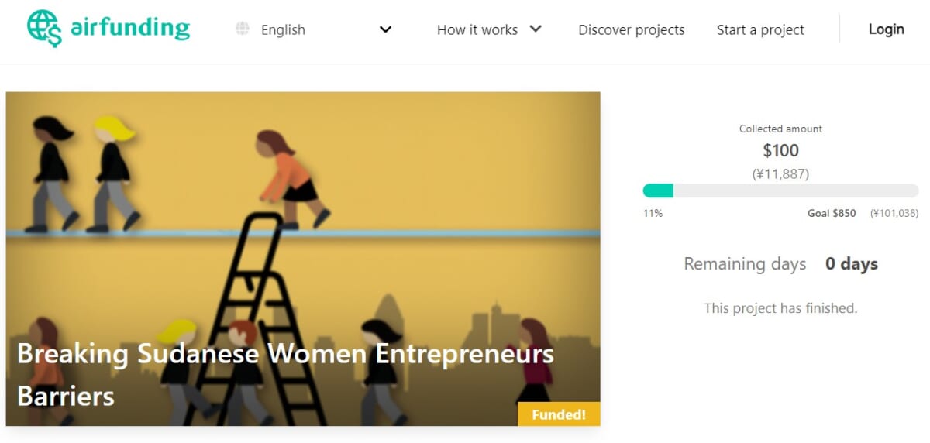Click the collected amount $100
The width and height of the screenshot is (930, 443).
780,150
